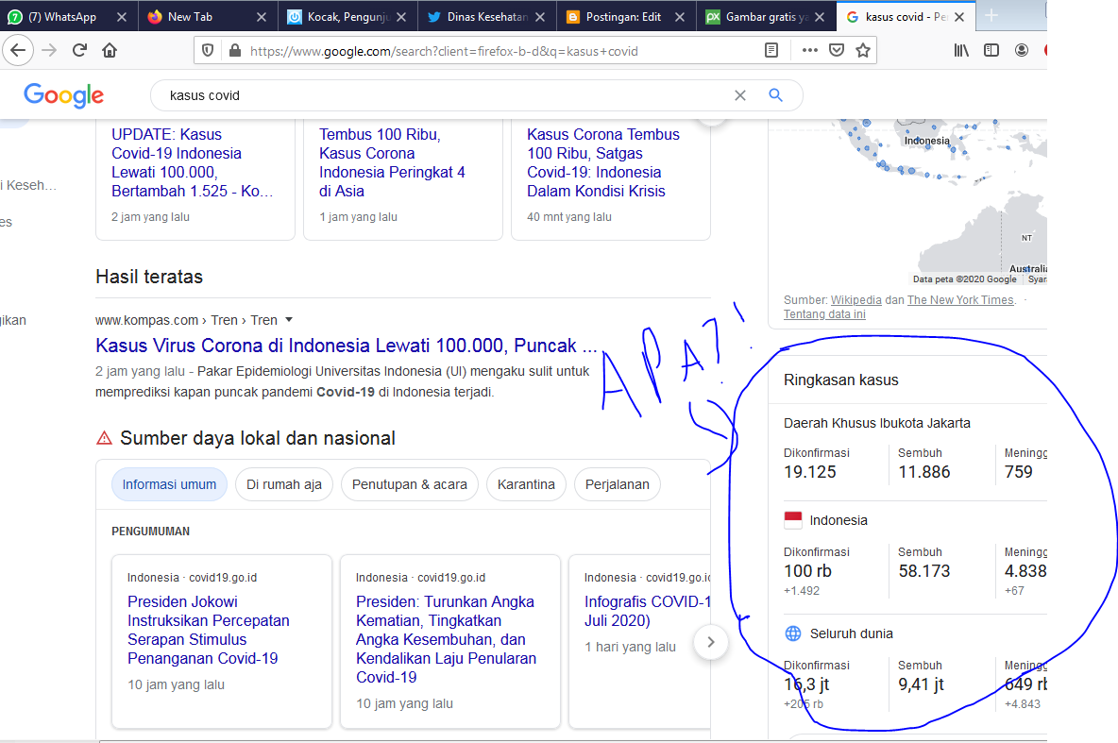1118x743 pixels.
Task: Click the Indonesia flag icon
Action: (793, 520)
